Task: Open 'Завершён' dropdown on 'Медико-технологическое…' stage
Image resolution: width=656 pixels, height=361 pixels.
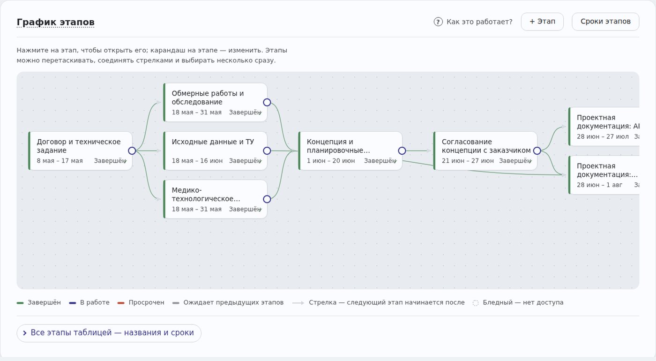Action: [246, 209]
